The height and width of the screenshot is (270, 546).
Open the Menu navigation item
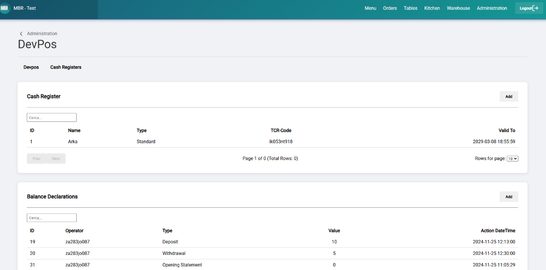point(370,8)
